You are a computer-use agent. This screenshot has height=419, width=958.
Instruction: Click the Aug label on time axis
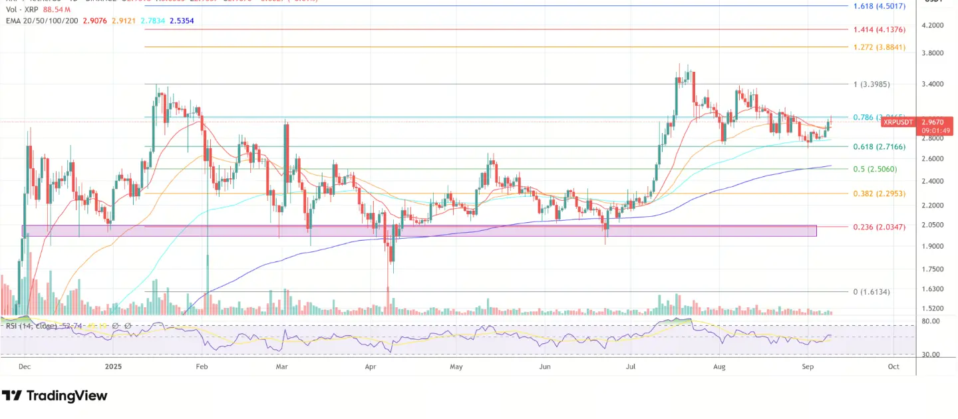pyautogui.click(x=718, y=366)
